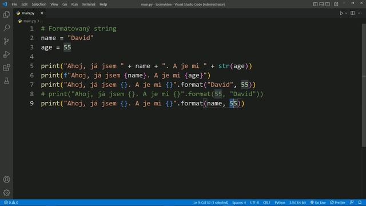Click the errors and warnings indicator
This screenshot has width=366, height=206.
point(11,203)
